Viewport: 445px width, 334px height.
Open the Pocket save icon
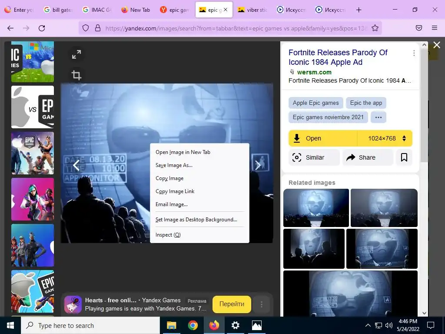click(419, 28)
